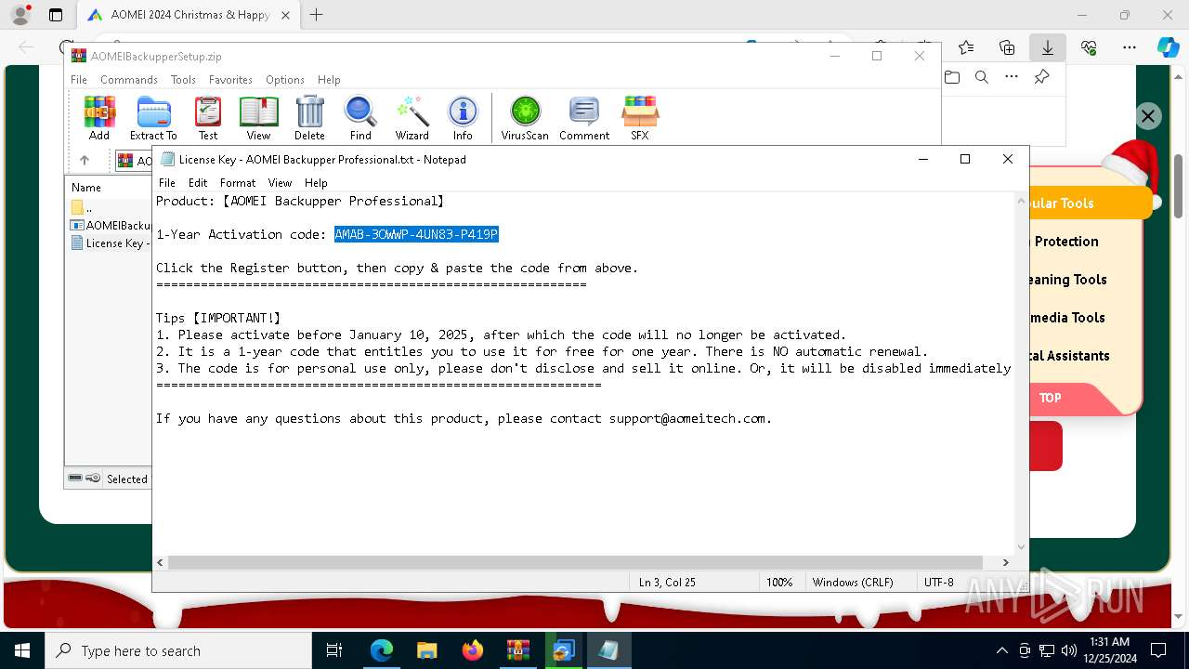This screenshot has width=1189, height=669.
Task: Select the AOMEIBackupper file in WinRAR list
Action: [109, 226]
